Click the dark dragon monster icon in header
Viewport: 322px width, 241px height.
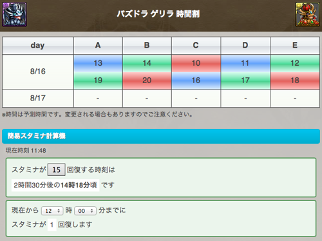[x=14, y=14]
